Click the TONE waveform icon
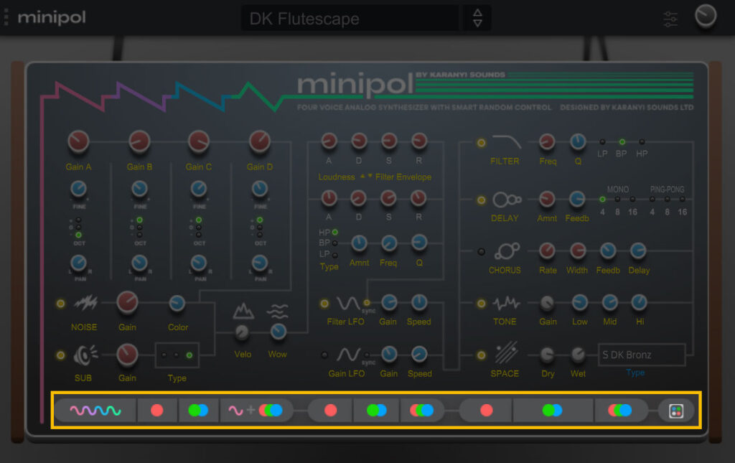The image size is (735, 463). pos(505,305)
